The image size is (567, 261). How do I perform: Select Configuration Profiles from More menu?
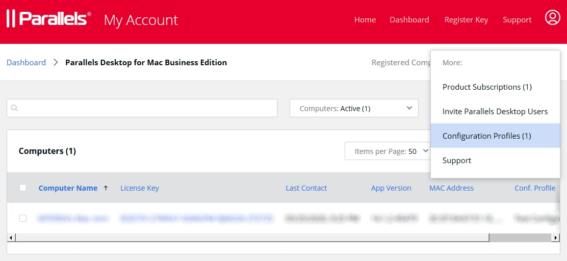486,136
